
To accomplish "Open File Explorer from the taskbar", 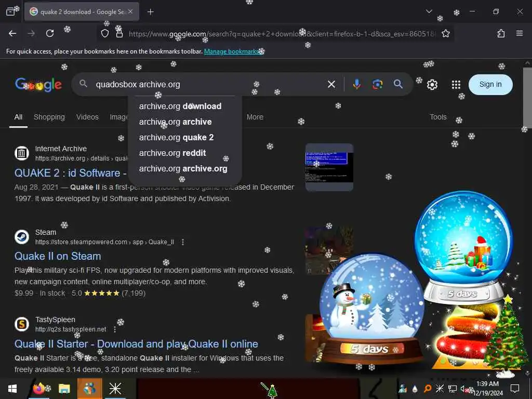I will (x=64, y=389).
